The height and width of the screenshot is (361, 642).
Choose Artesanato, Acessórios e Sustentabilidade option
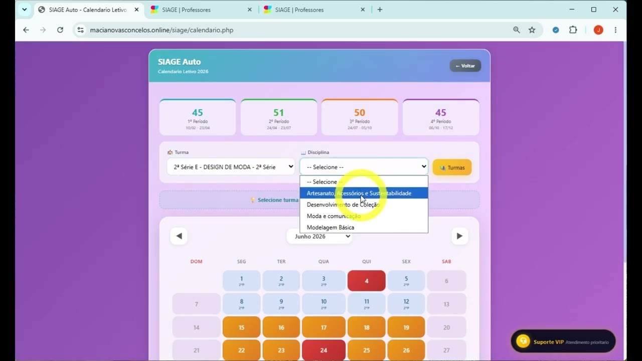[x=364, y=193]
